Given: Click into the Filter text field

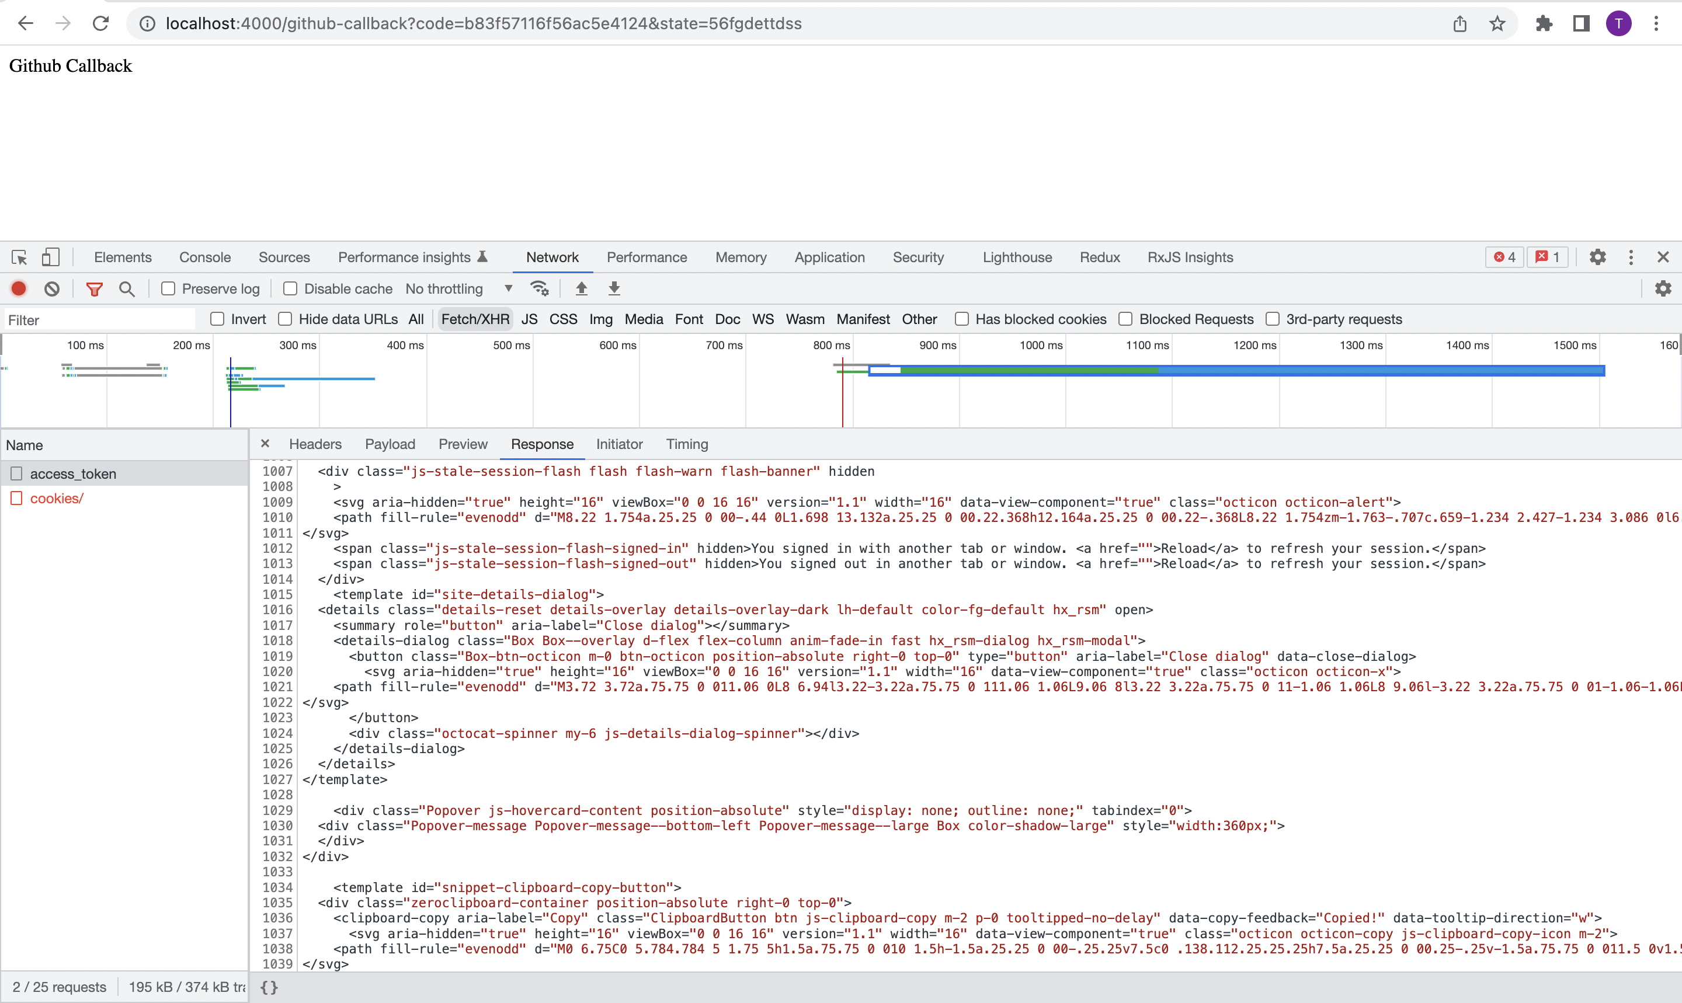Looking at the screenshot, I should pos(98,320).
